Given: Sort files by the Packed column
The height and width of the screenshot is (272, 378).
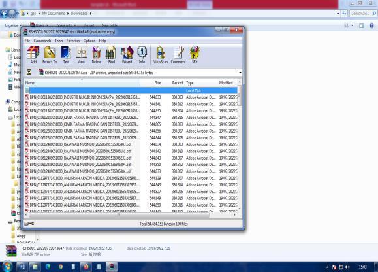Looking at the screenshot, I should tap(173, 82).
